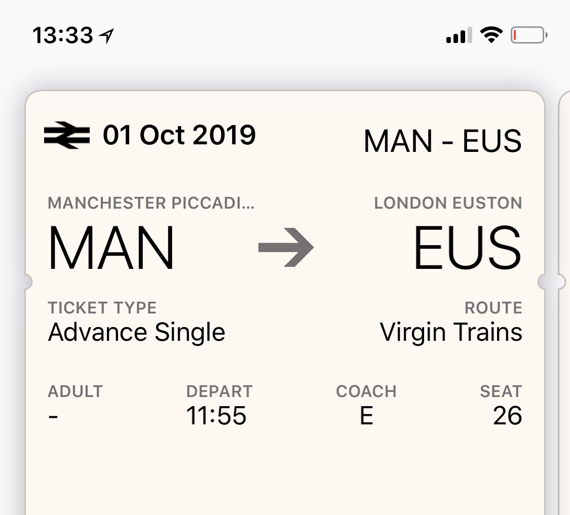570x515 pixels.
Task: Tap the grey arrow between MAN and EUS
Action: (286, 248)
